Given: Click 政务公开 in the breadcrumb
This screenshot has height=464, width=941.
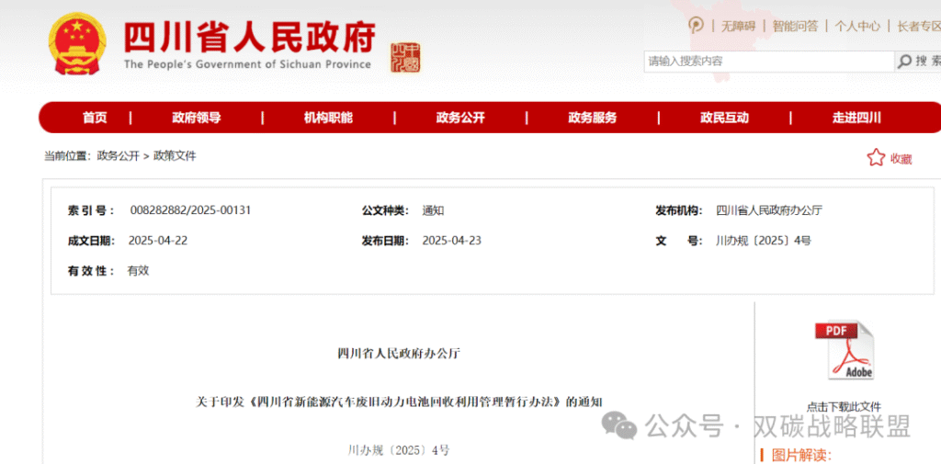Looking at the screenshot, I should pos(118,156).
